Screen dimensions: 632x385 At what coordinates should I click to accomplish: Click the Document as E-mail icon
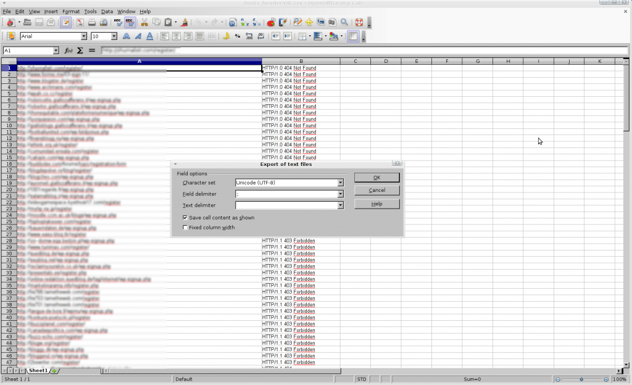51,23
